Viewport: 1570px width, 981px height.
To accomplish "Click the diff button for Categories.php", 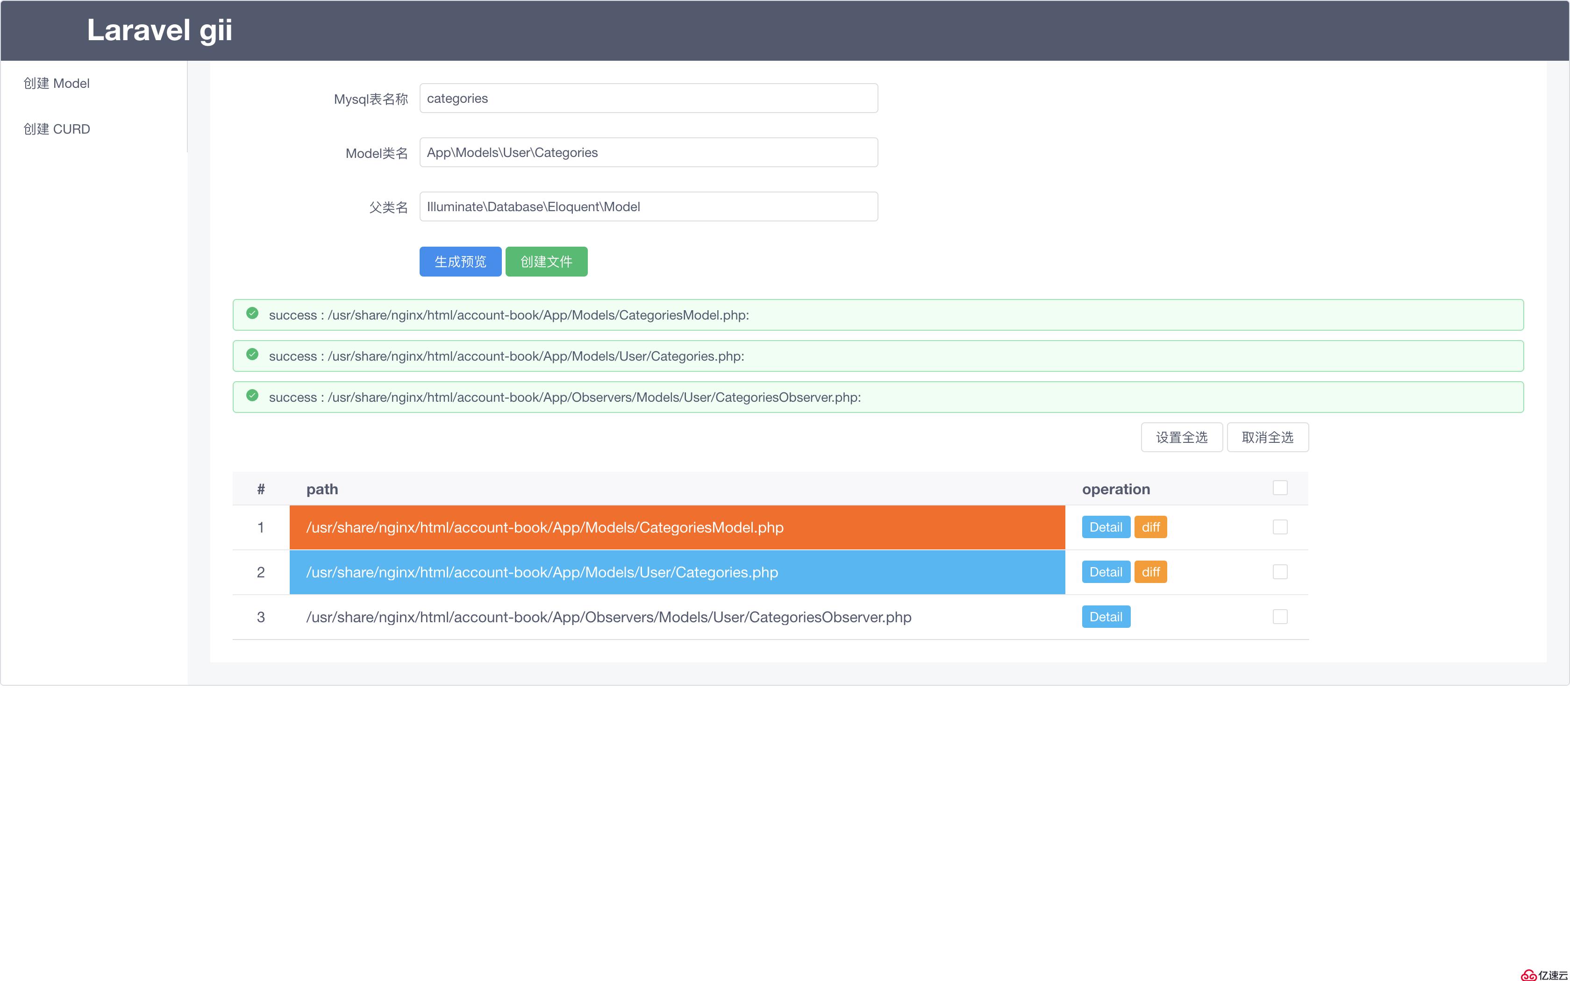I will [x=1152, y=572].
